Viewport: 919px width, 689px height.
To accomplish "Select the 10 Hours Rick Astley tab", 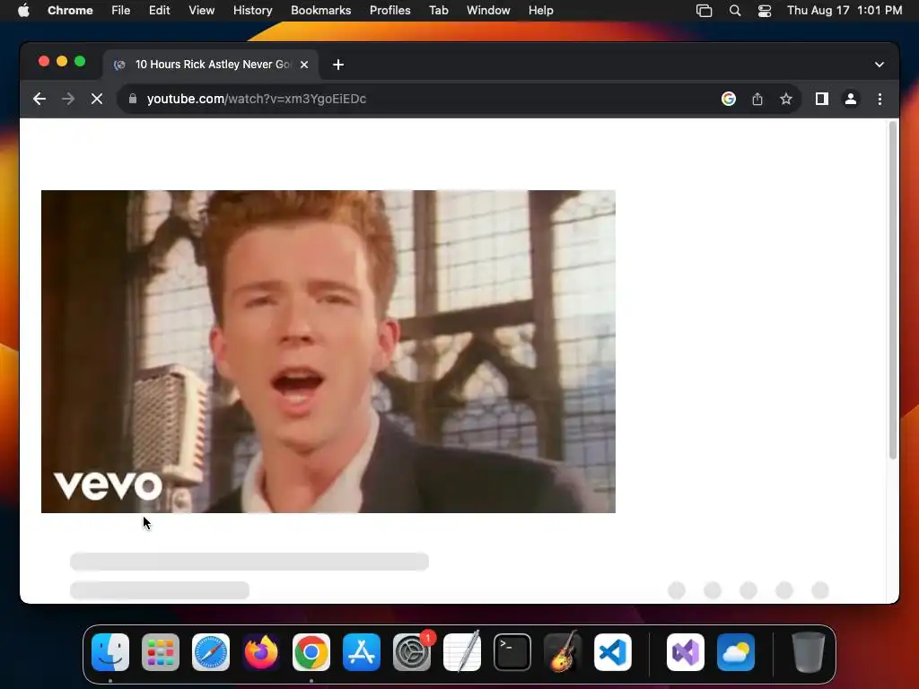I will tap(211, 65).
